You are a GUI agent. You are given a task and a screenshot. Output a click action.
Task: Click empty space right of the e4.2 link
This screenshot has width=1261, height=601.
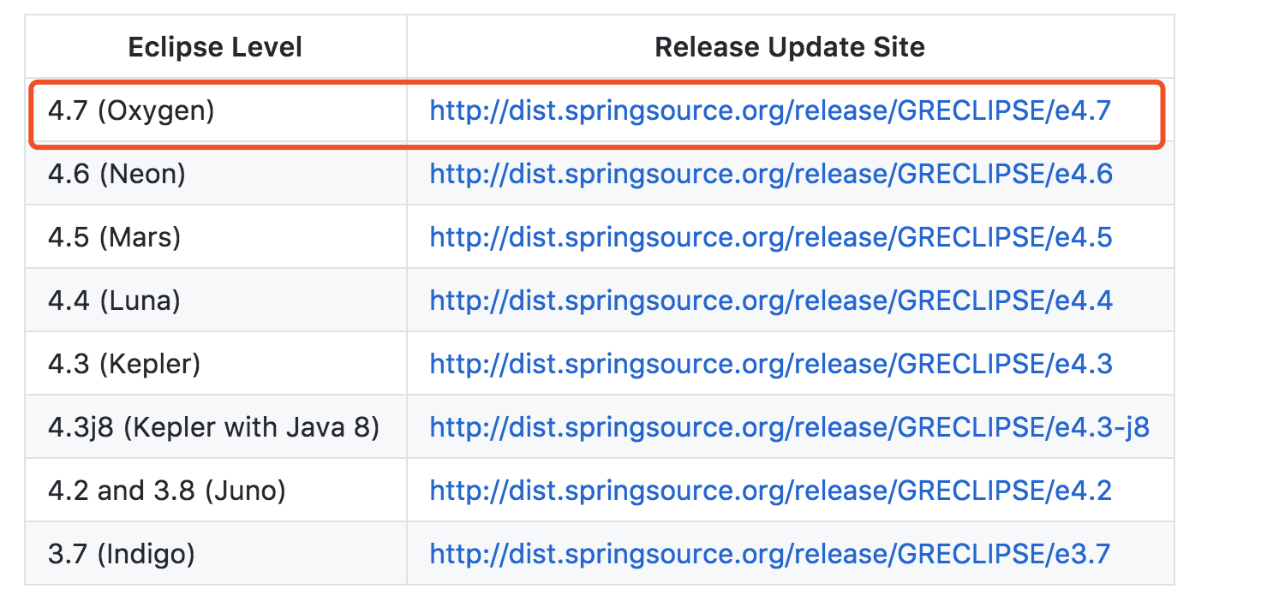click(1143, 491)
